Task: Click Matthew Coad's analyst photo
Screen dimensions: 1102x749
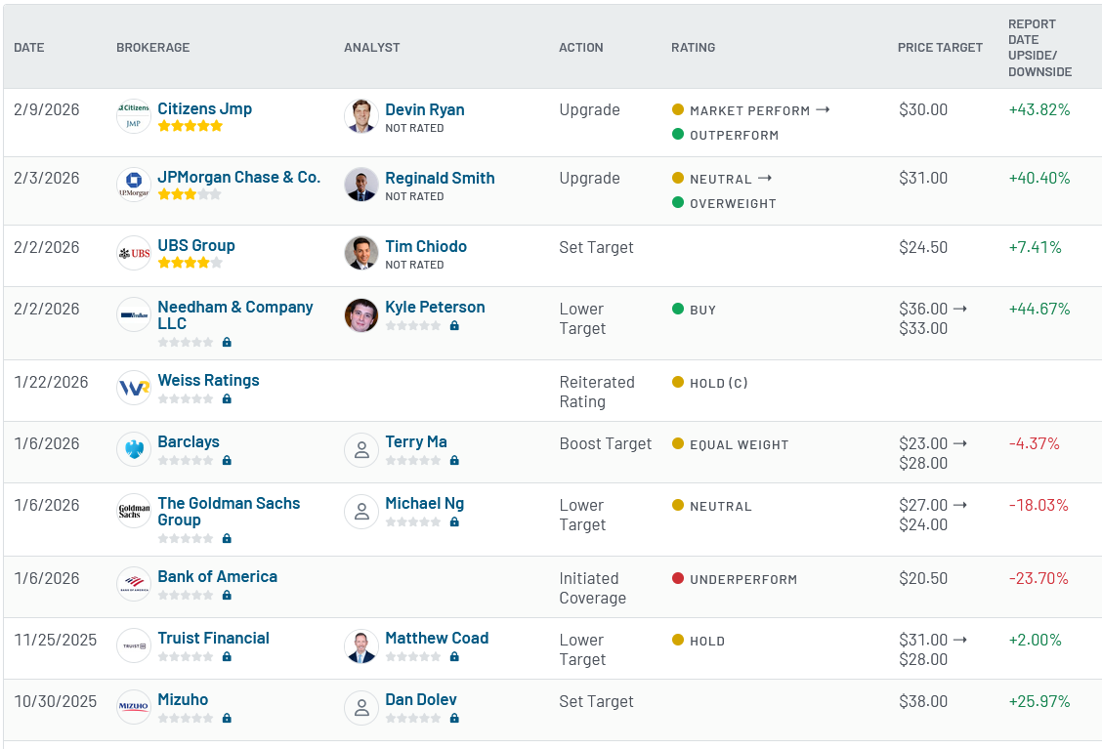Action: click(361, 645)
